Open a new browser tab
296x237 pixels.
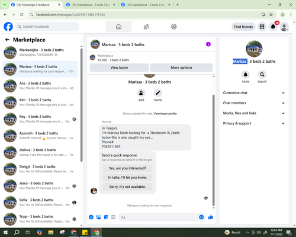(178, 5)
